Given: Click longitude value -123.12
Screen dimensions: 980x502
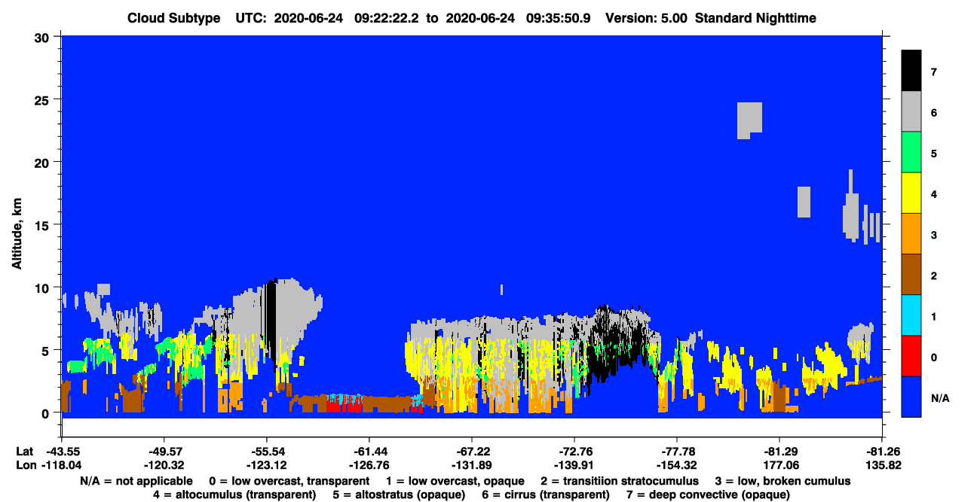Looking at the screenshot, I should [266, 464].
